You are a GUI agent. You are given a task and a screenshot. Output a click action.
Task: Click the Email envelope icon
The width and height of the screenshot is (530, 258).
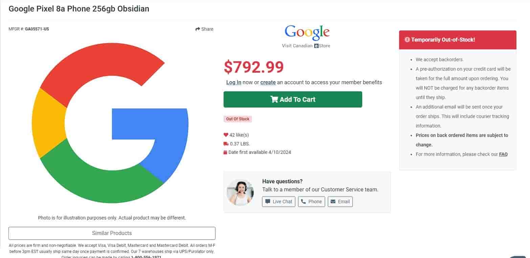coord(333,202)
